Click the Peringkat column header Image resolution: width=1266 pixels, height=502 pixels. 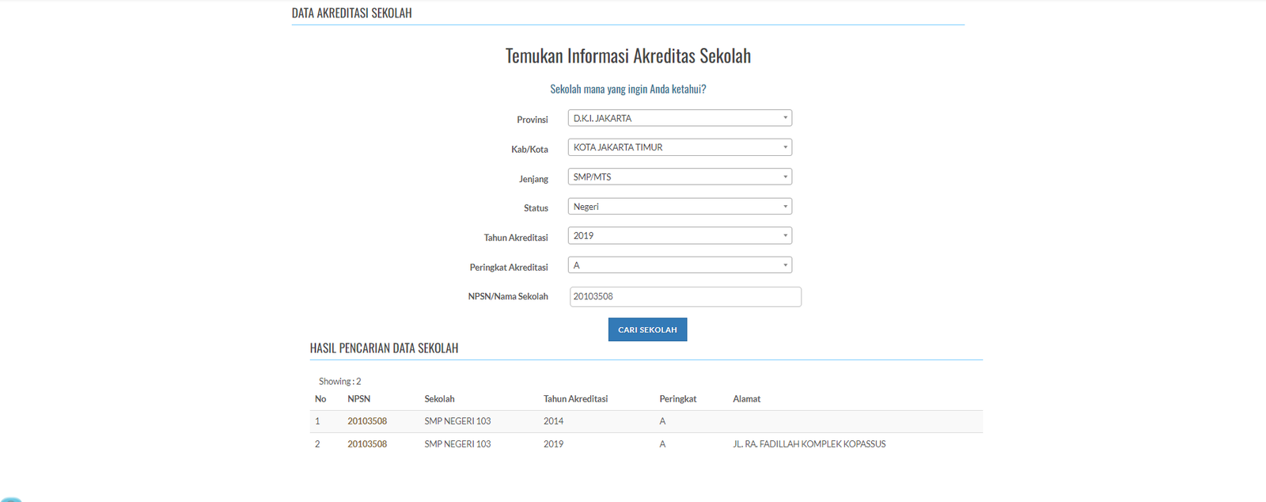677,399
